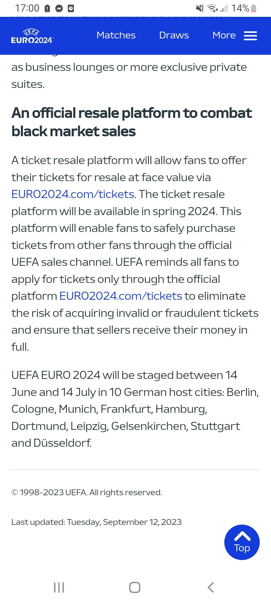
Task: Tap the battery indicator icon
Action: 253,8
